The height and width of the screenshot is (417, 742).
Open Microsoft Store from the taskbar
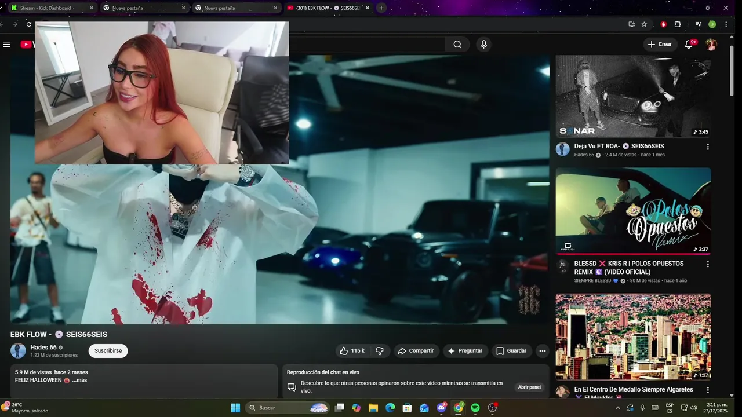click(408, 408)
